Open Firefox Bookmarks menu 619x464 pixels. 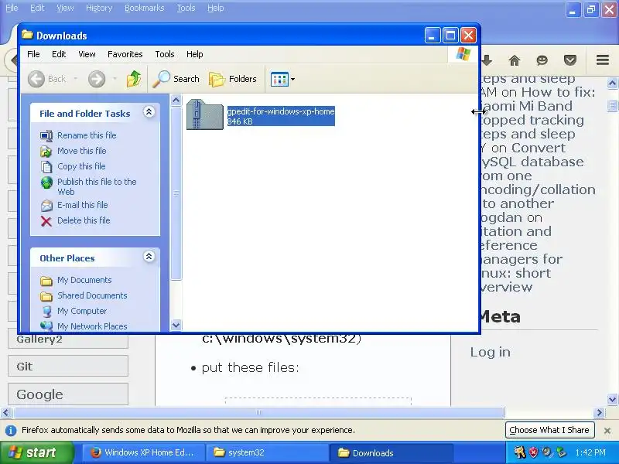coord(144,8)
